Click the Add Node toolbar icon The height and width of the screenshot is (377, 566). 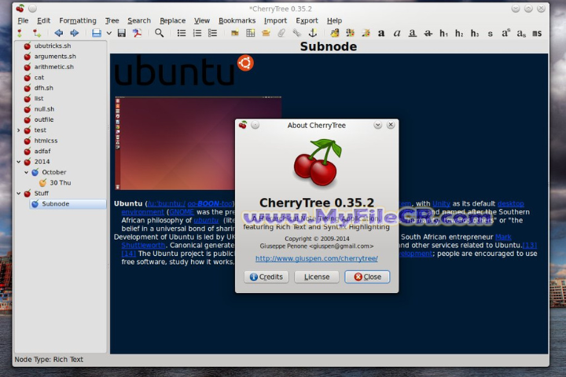point(20,33)
